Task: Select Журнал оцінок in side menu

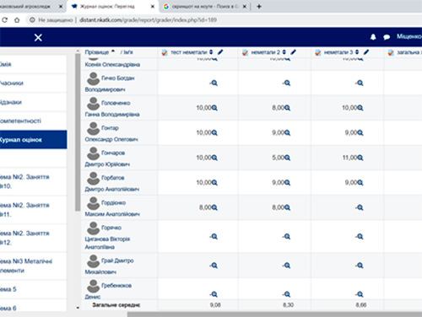Action: coord(33,140)
